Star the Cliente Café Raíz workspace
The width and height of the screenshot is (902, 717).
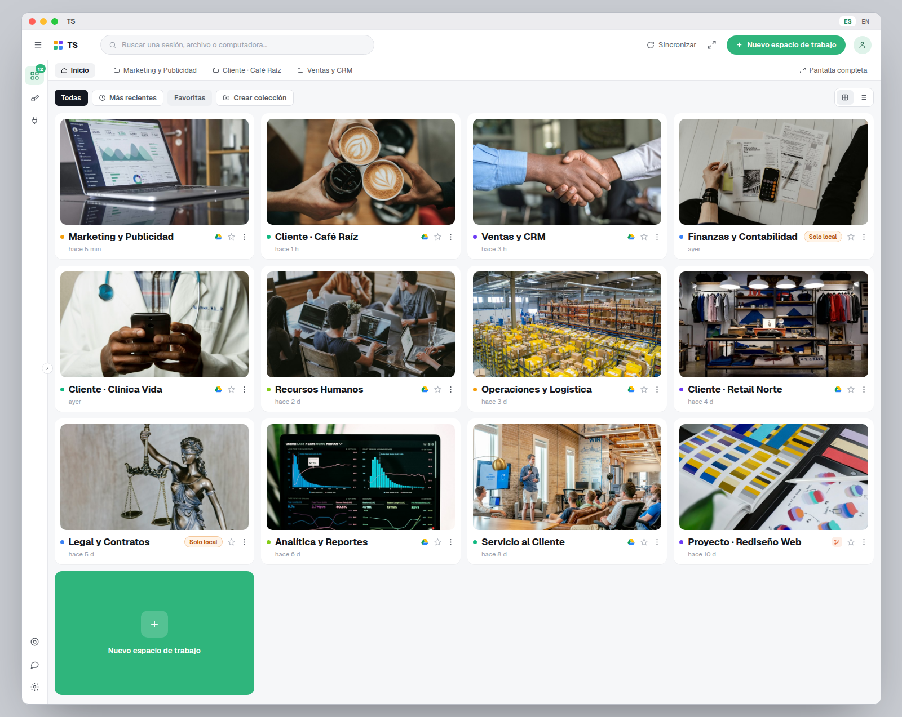(x=437, y=237)
